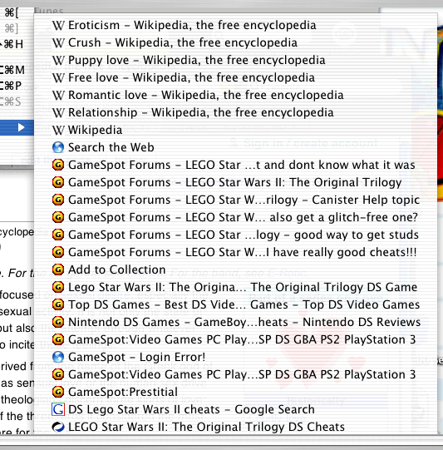Open DS Lego Star Wars II cheats Google Search
The image size is (443, 450).
pos(236,410)
